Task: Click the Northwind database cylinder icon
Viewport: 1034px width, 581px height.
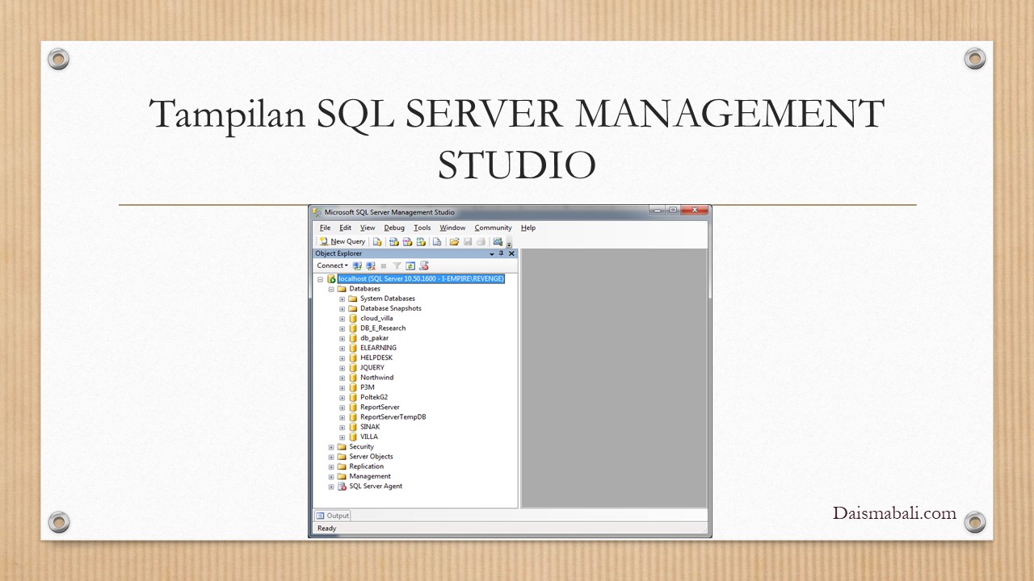Action: pos(353,378)
